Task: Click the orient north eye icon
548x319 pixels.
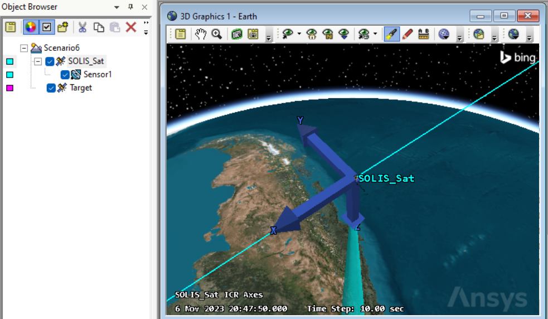Action: point(328,34)
